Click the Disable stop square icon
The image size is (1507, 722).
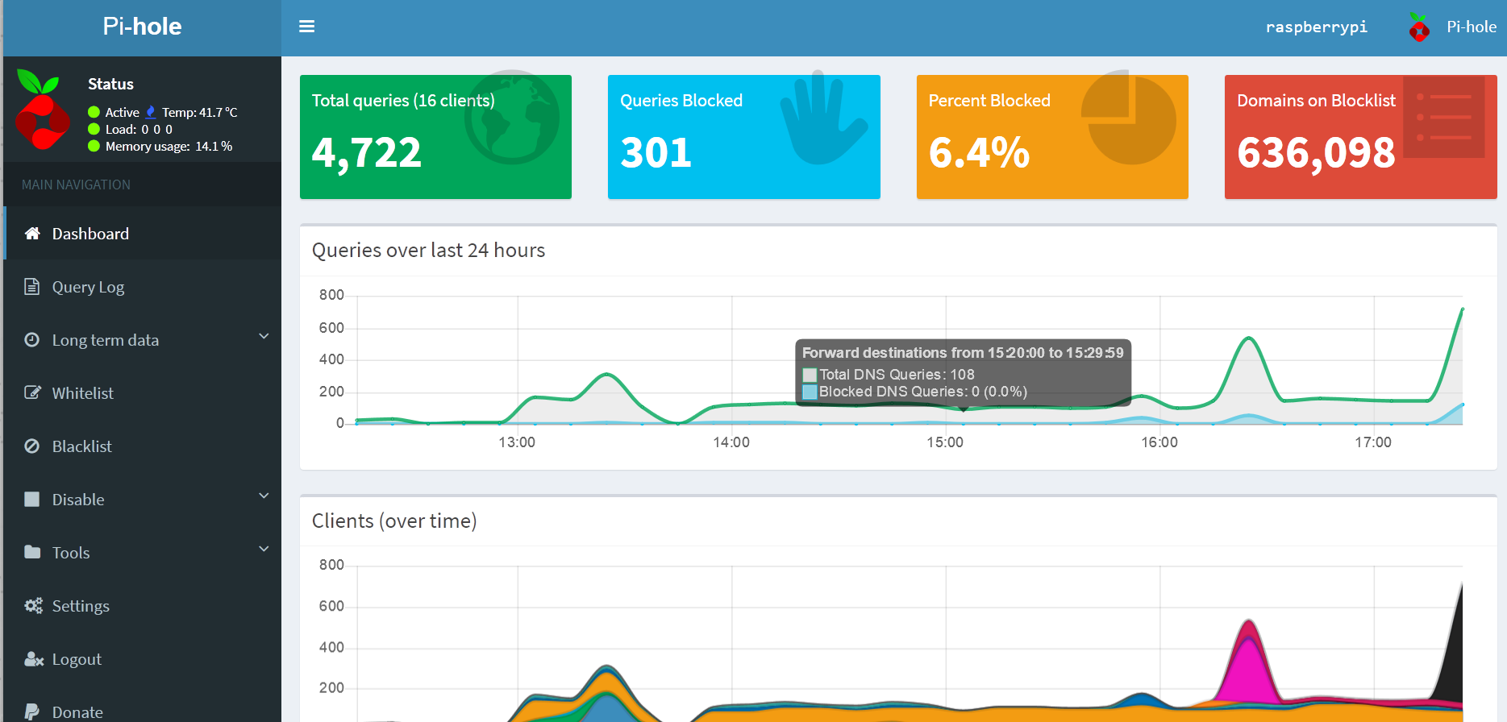(x=31, y=500)
